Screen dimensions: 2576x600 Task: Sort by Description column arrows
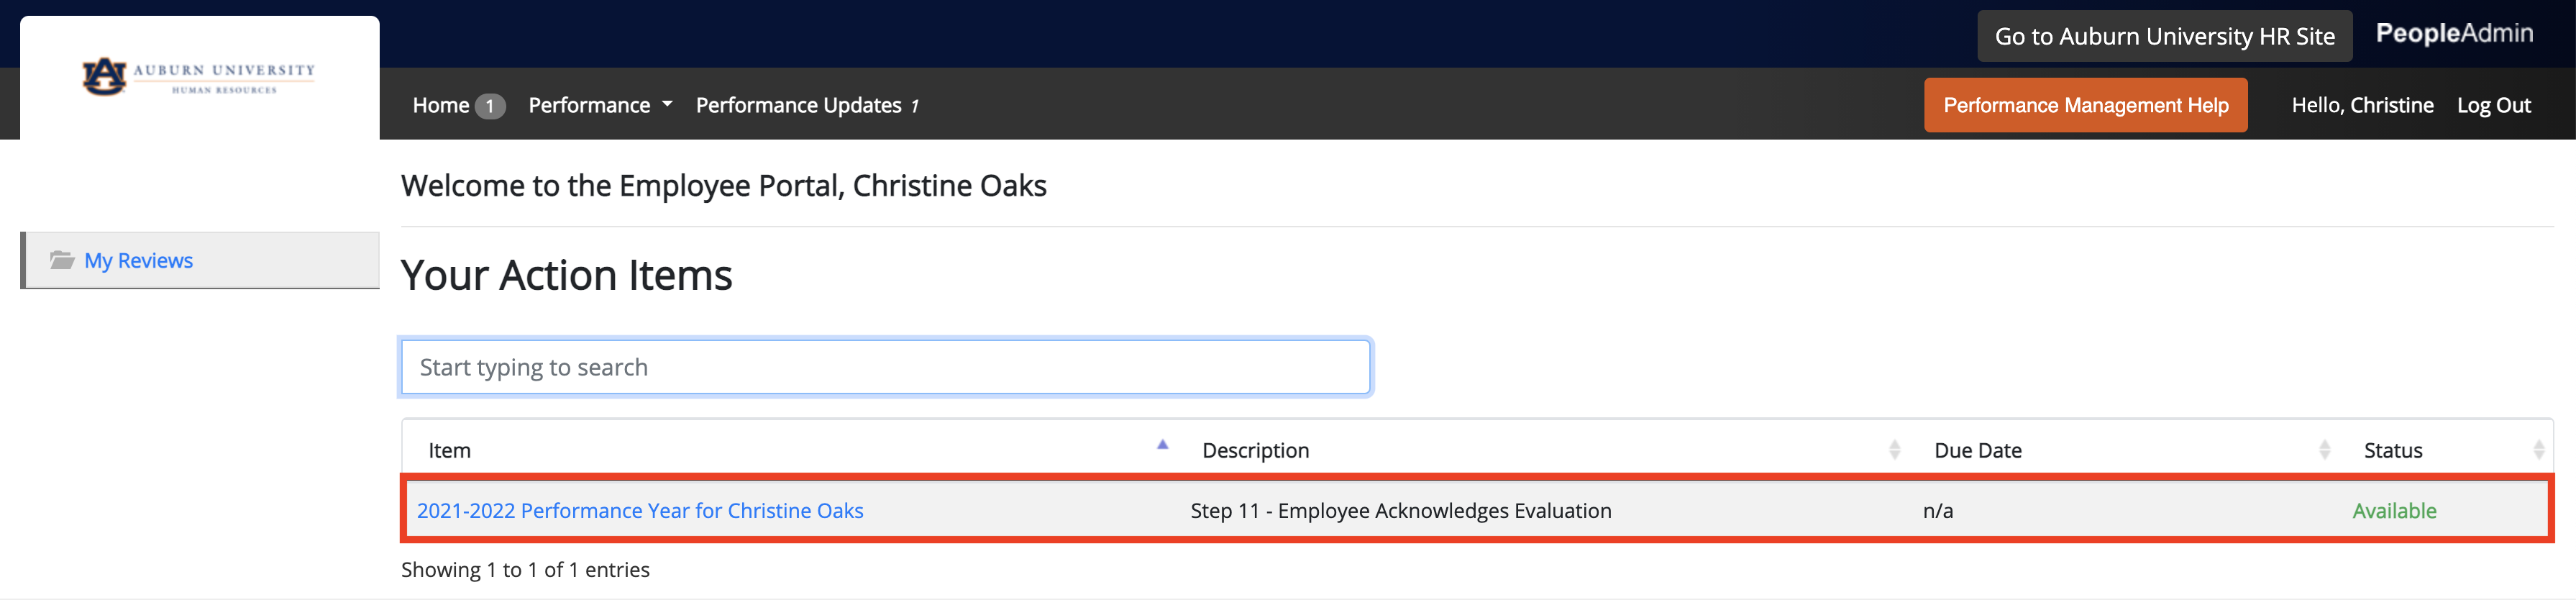pos(1894,450)
